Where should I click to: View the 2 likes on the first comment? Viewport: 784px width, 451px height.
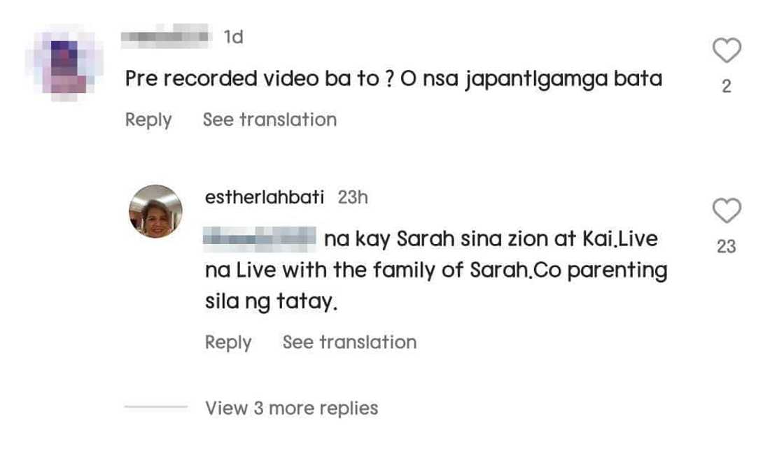point(726,86)
